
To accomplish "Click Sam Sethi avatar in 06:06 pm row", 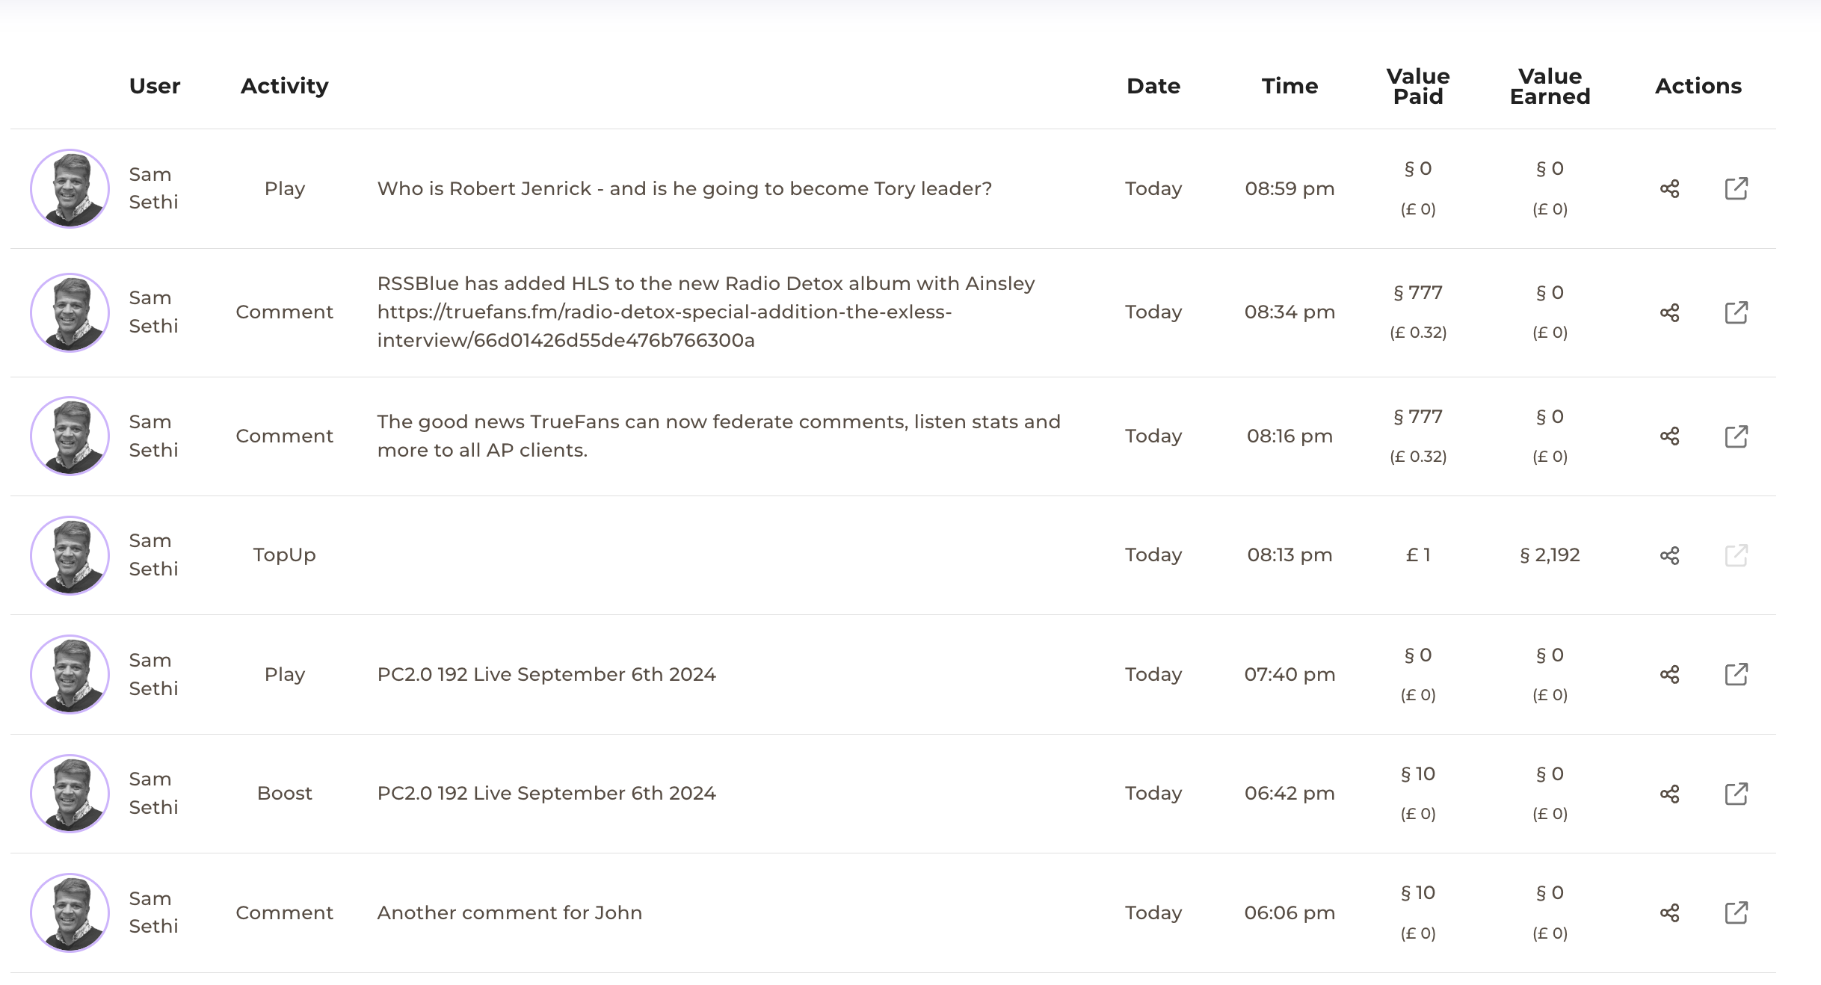I will [x=70, y=913].
